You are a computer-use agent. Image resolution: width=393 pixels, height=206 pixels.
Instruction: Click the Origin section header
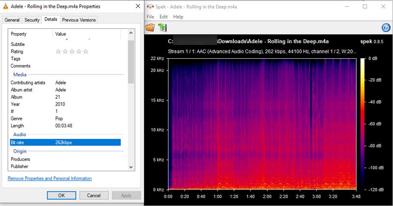[20, 151]
